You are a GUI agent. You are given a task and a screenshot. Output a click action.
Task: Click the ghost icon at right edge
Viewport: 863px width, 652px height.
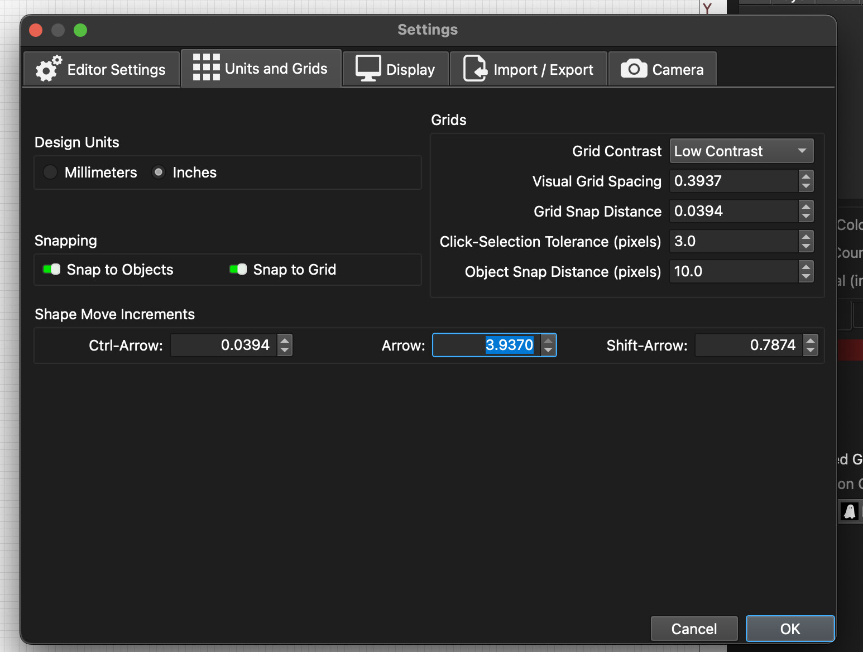coord(850,511)
